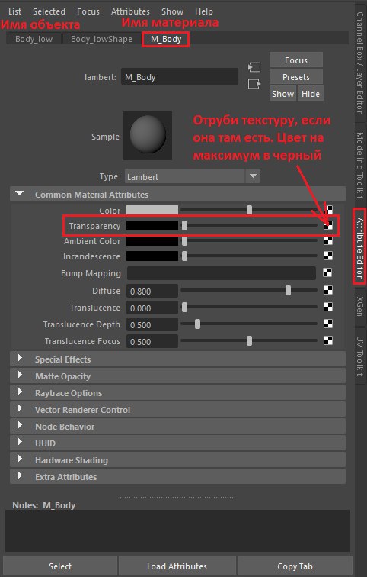The image size is (367, 577).
Task: Click the Bump Mapping input field
Action: (222, 273)
